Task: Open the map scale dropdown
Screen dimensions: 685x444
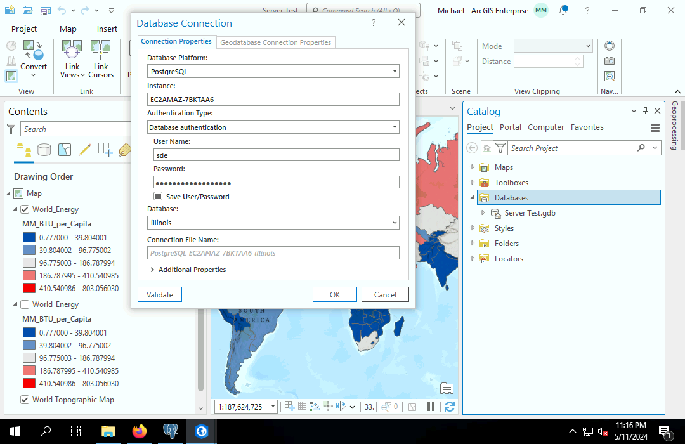Action: coord(273,407)
